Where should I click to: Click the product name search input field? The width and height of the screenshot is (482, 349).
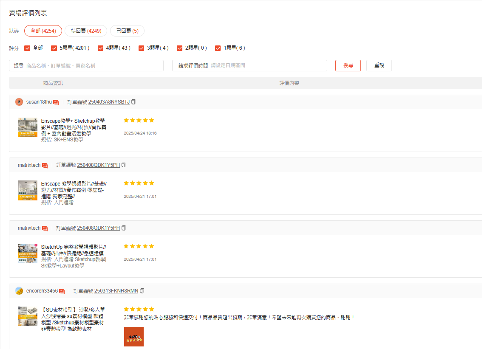click(85, 65)
